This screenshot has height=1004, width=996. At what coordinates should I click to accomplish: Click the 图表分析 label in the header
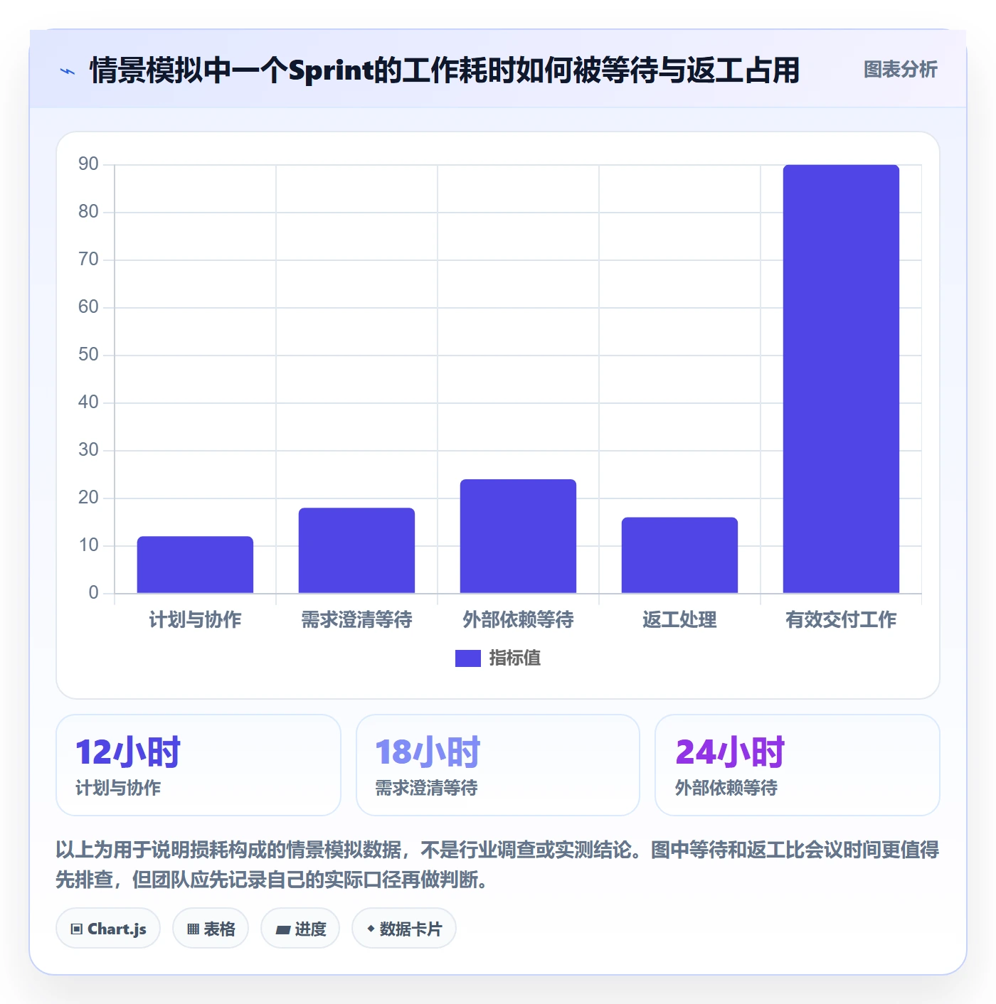pos(900,70)
